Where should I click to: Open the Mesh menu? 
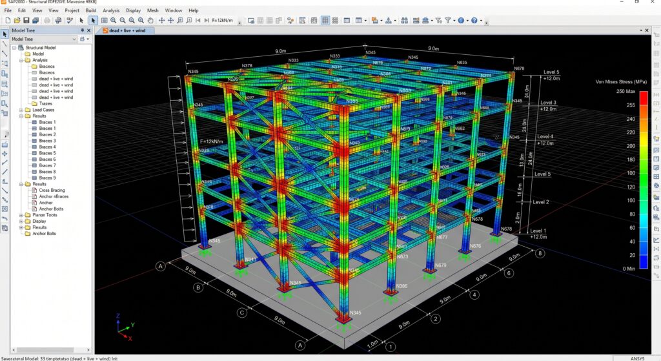152,10
